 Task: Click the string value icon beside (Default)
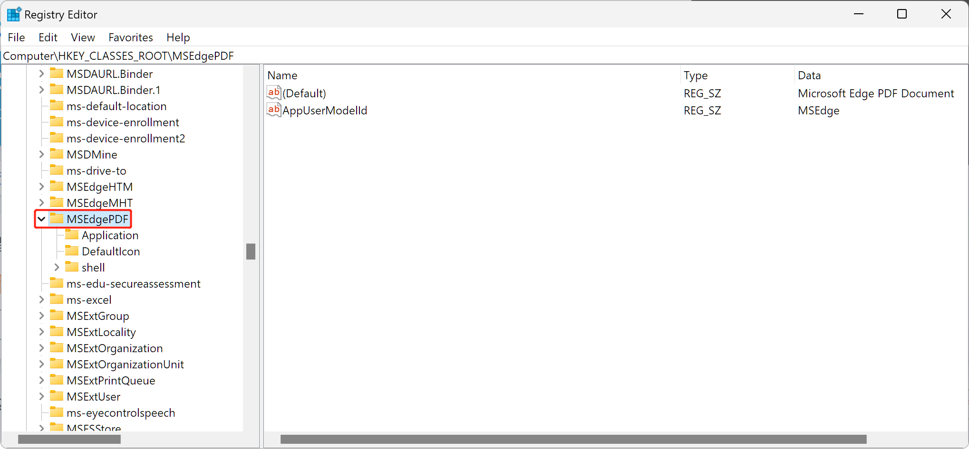[274, 93]
